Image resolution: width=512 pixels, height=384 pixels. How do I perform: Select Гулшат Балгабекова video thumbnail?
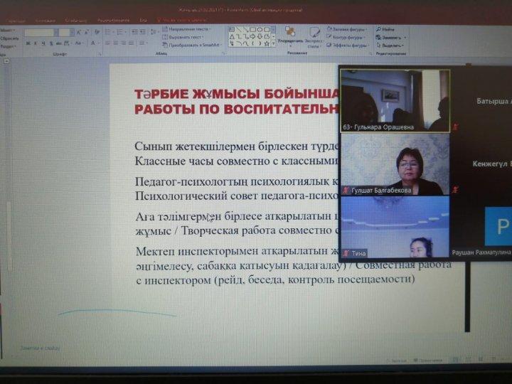[395, 164]
